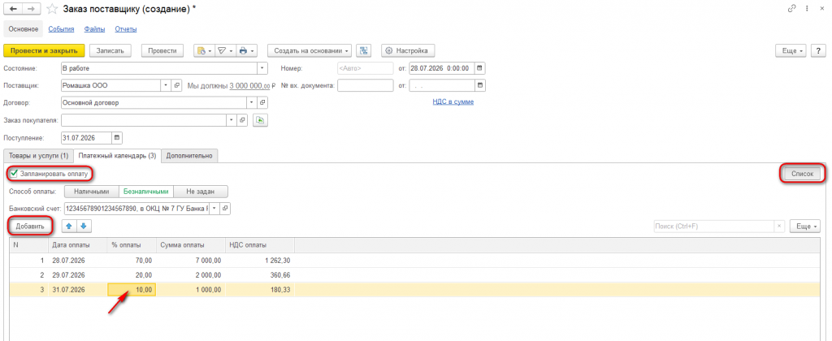Expand the Поставщик dropdown arrow
Viewport: 832px width, 341px height.
click(166, 85)
